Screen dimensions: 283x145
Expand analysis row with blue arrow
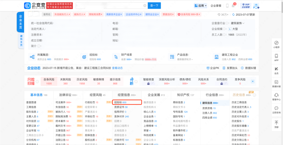pos(253,82)
